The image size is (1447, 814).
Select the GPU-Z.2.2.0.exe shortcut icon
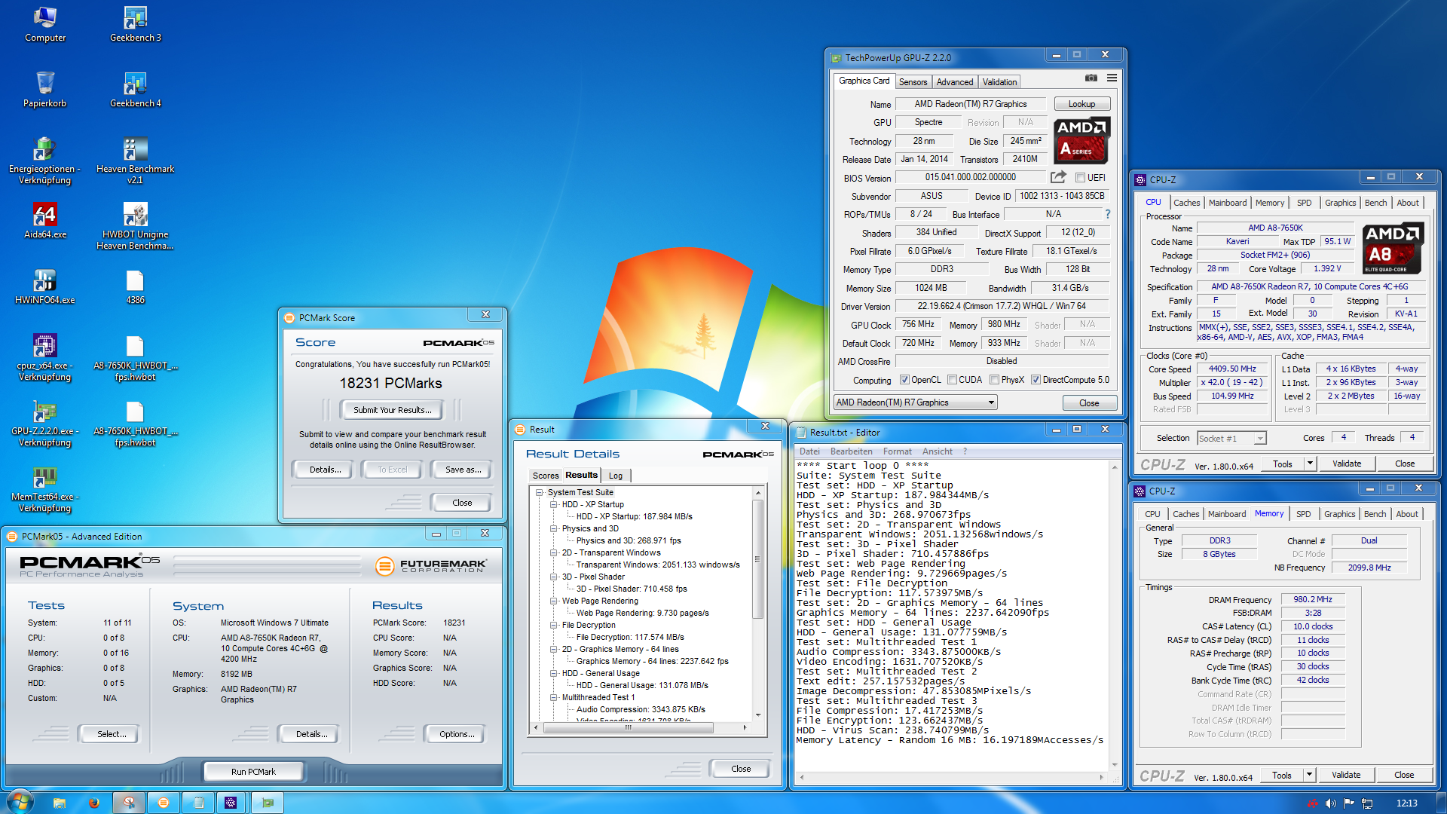[45, 423]
